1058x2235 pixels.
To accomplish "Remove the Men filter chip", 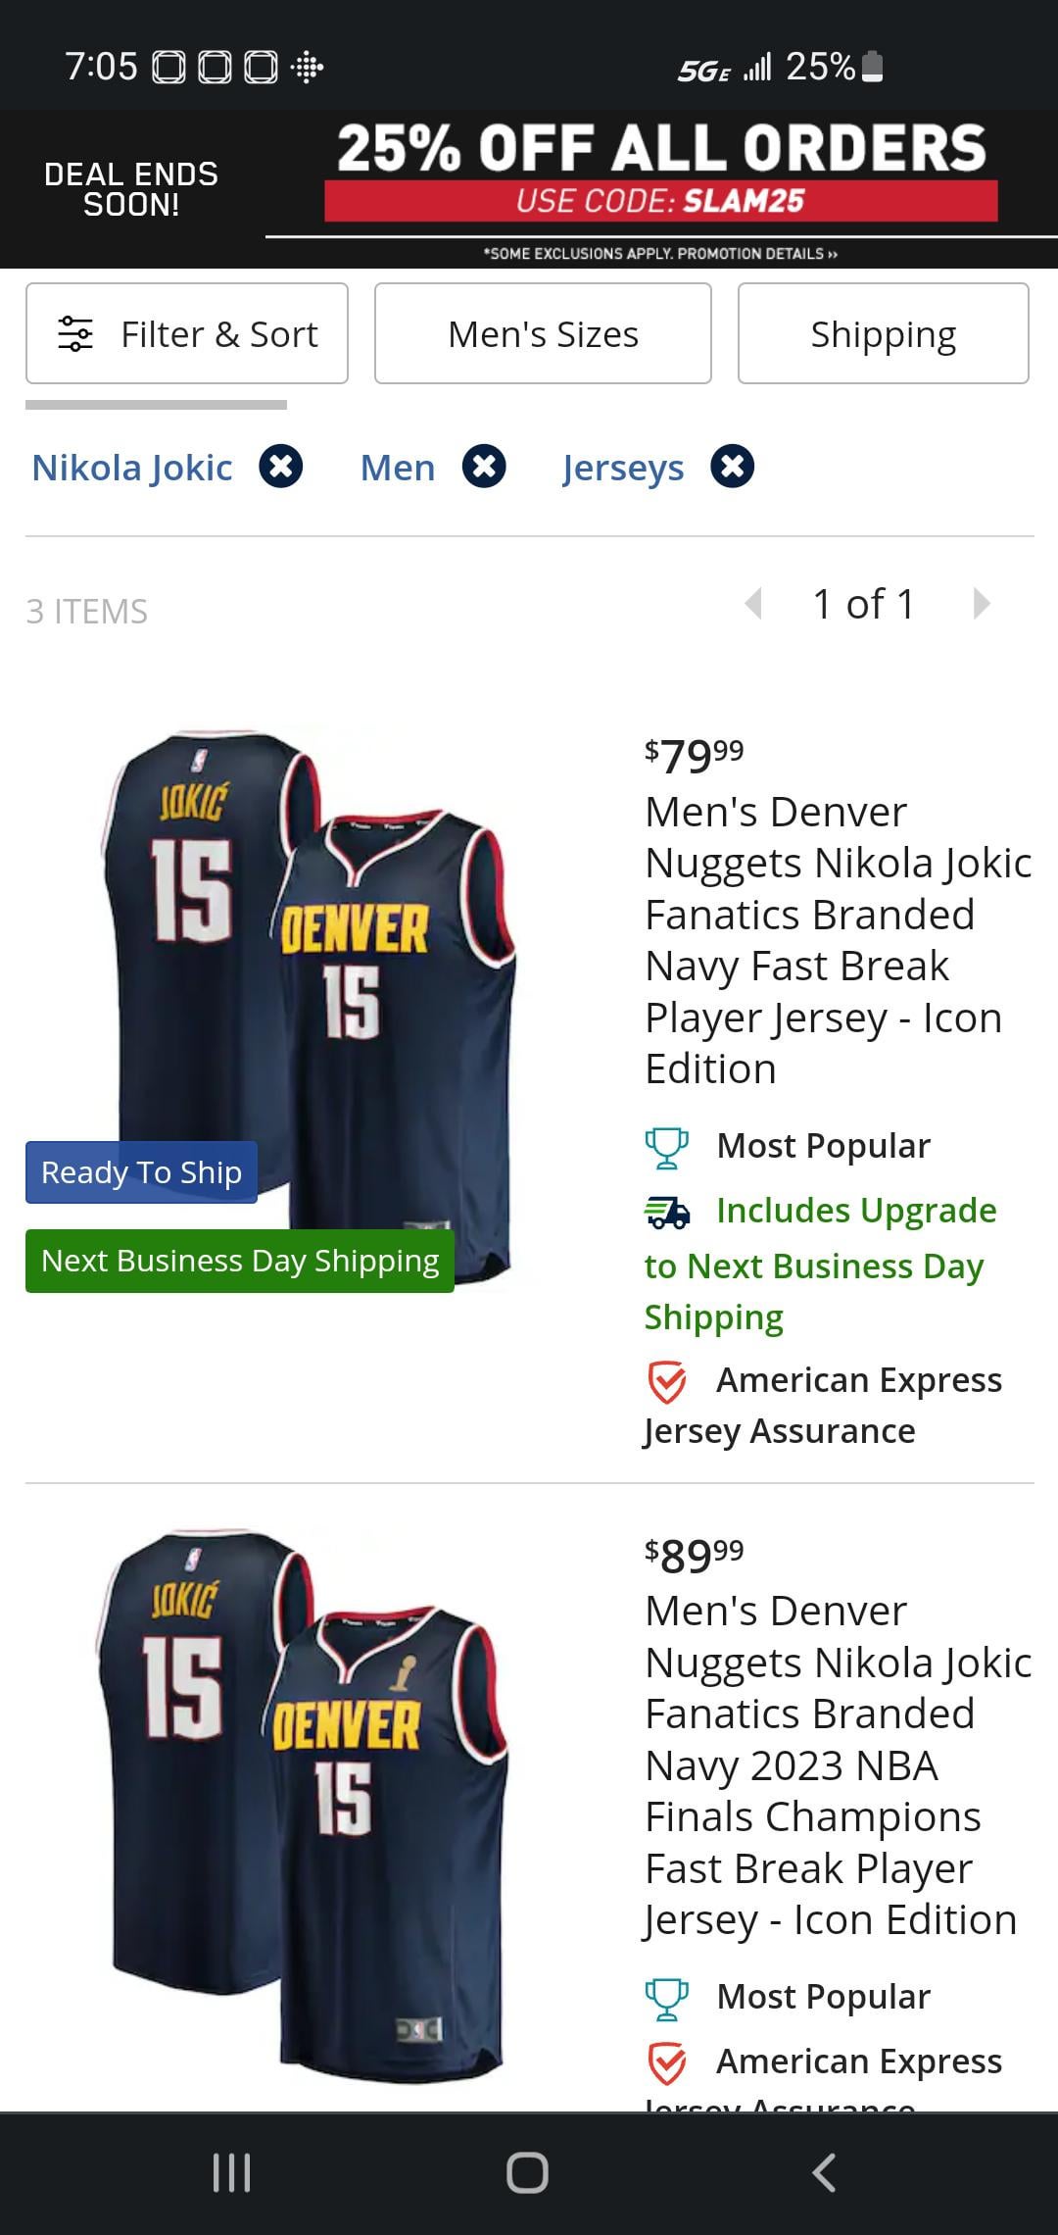I will [484, 467].
